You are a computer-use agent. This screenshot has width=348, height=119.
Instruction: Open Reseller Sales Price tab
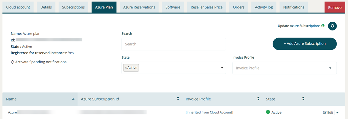pyautogui.click(x=207, y=7)
